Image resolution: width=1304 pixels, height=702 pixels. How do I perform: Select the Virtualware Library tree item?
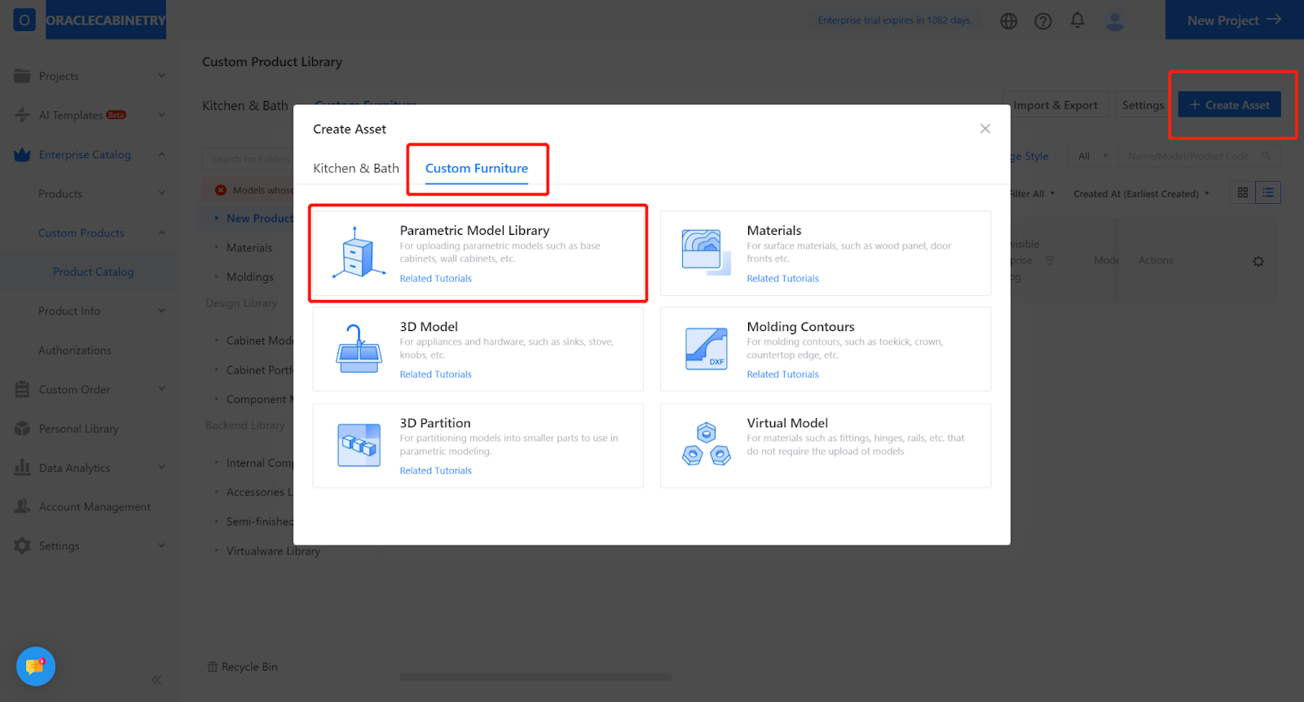273,551
